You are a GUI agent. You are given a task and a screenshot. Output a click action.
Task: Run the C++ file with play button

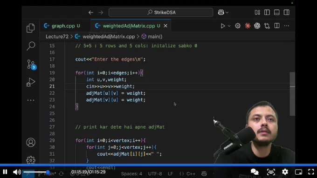[223, 26]
